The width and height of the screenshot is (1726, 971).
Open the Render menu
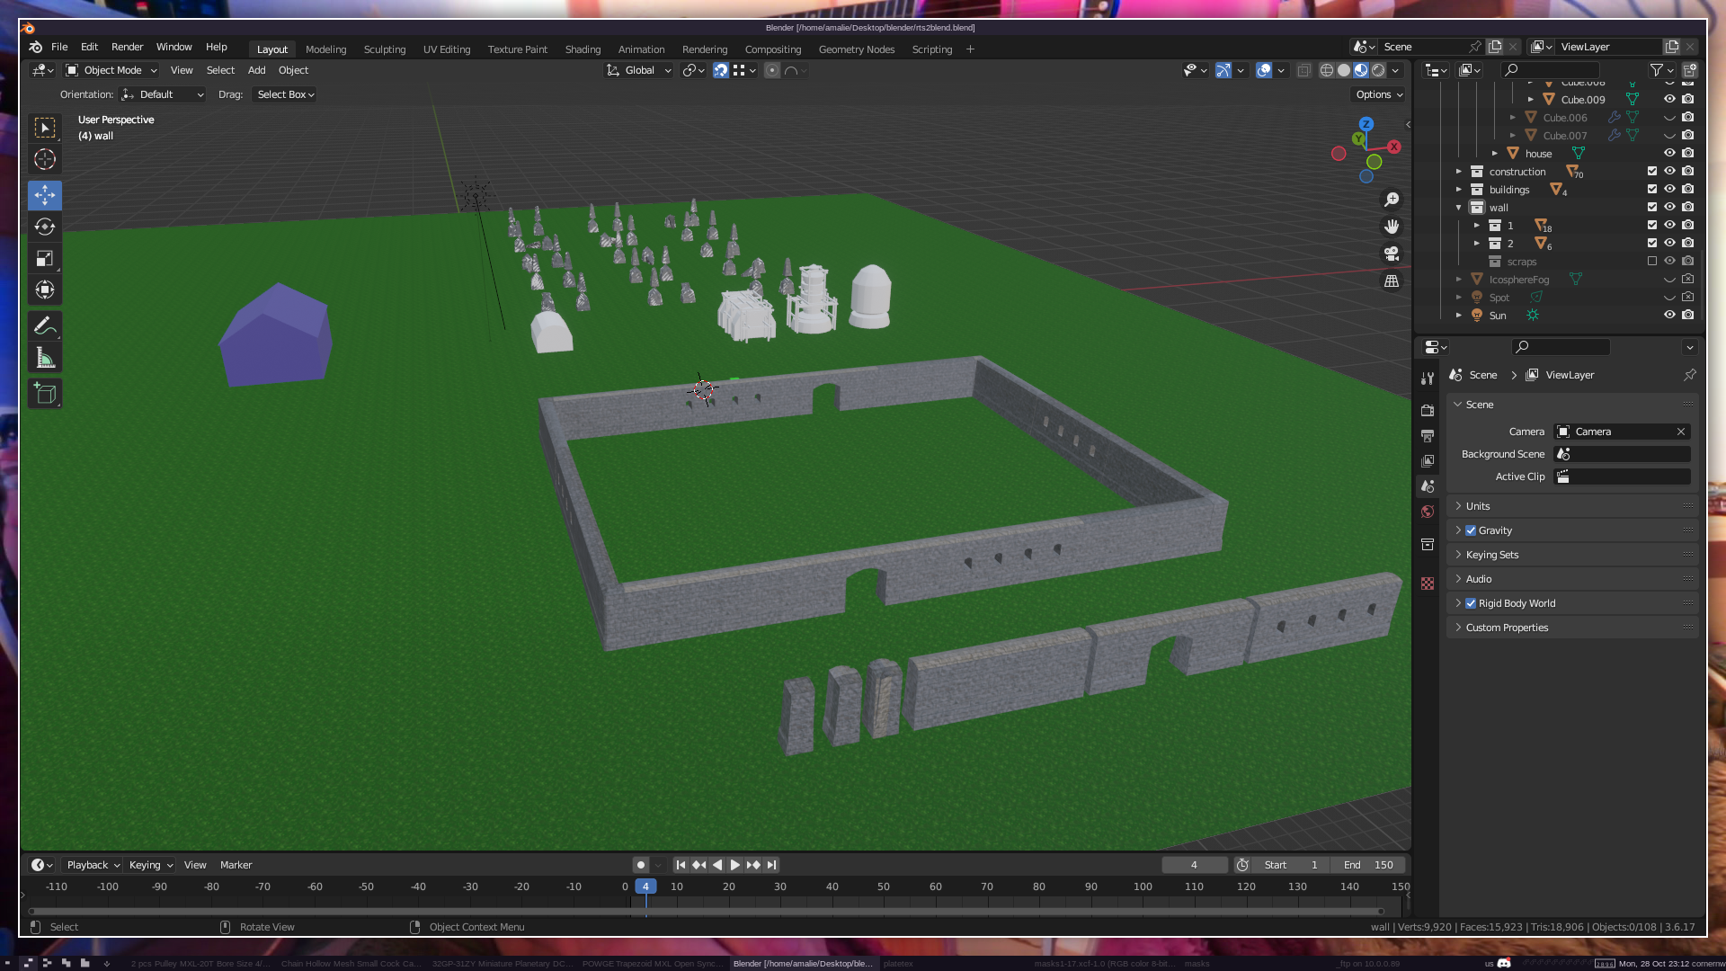pos(127,47)
